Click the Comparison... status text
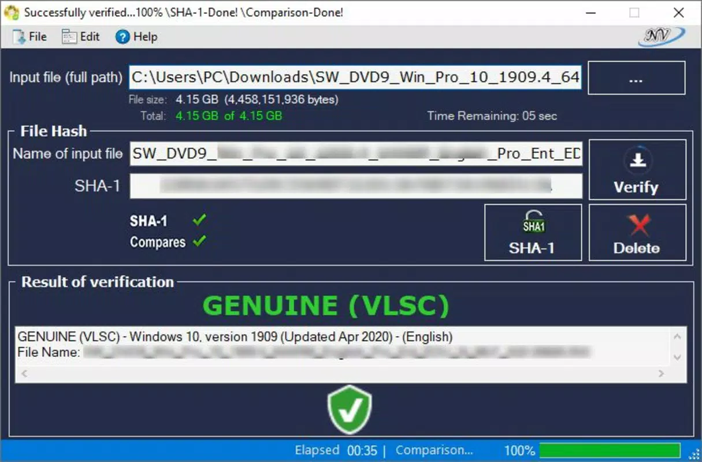Viewport: 702px width, 462px height. [x=434, y=450]
